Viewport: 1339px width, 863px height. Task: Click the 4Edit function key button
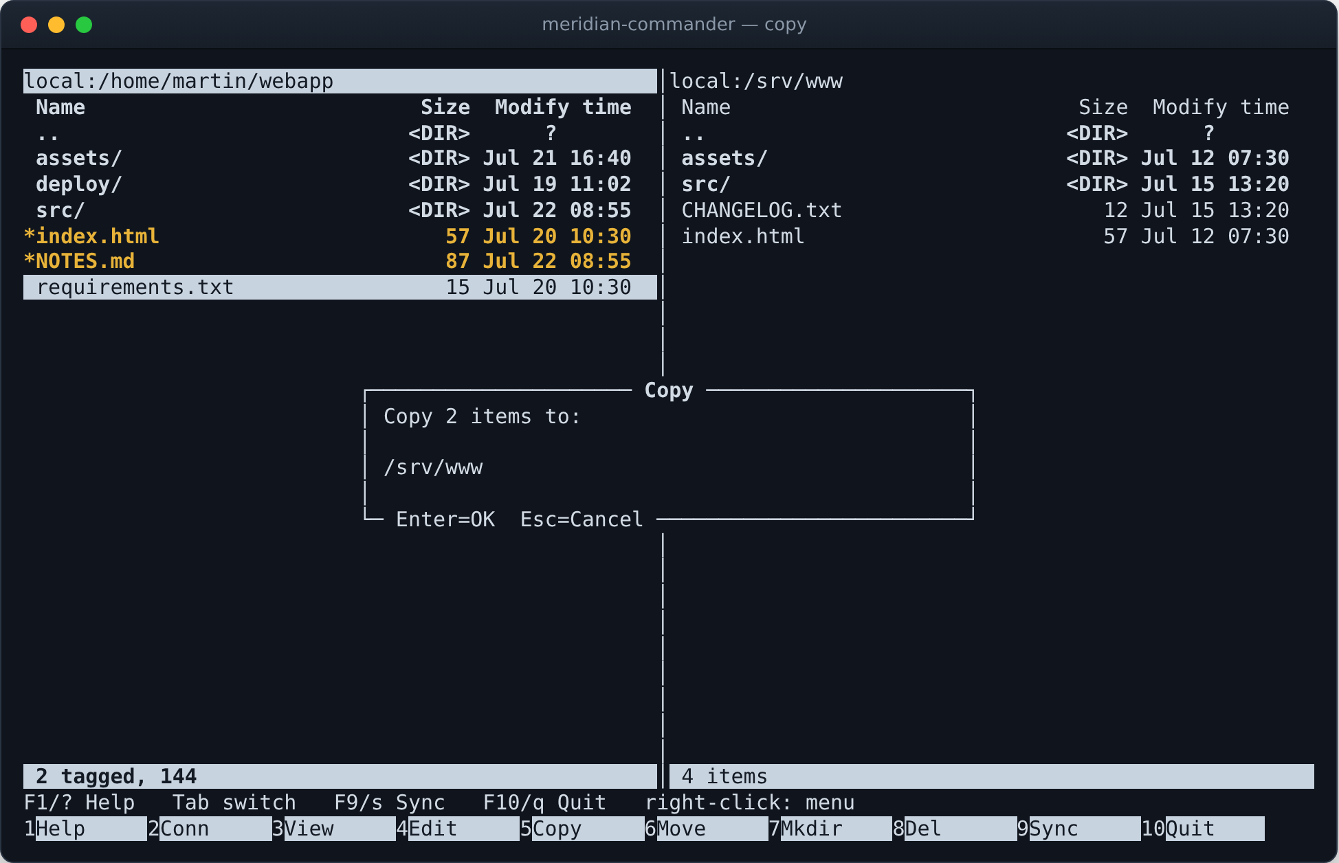tap(458, 829)
